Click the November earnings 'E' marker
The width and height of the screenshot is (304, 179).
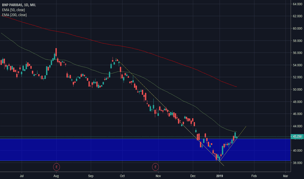[156, 167]
